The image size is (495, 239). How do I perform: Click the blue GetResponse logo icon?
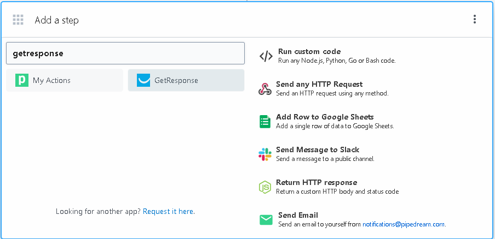tap(143, 80)
